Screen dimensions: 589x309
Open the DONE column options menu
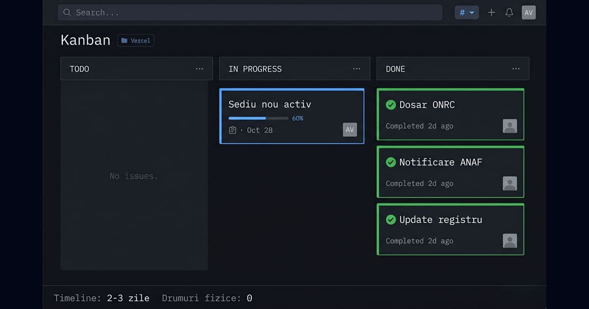(516, 69)
